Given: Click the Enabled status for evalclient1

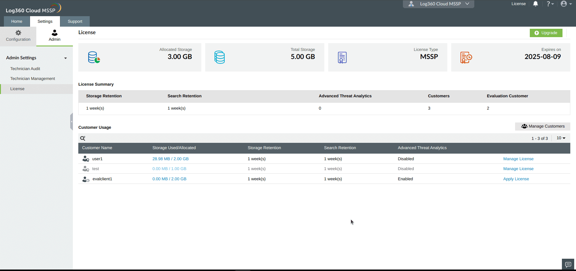Looking at the screenshot, I should coord(405,179).
